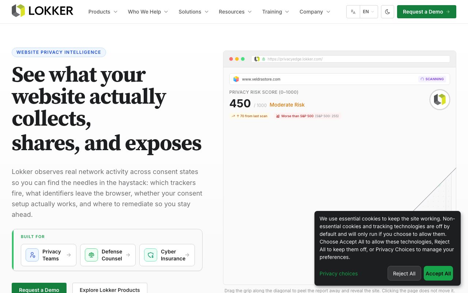This screenshot has height=293, width=468.
Task: Open the Cyber Insurance card
Action: tap(167, 255)
